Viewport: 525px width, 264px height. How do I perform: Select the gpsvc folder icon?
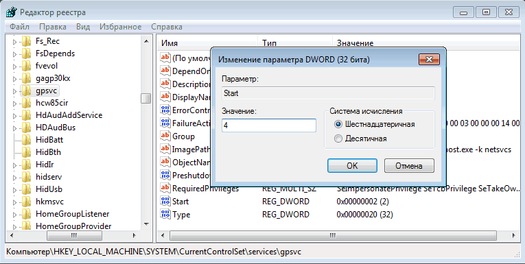[x=27, y=91]
